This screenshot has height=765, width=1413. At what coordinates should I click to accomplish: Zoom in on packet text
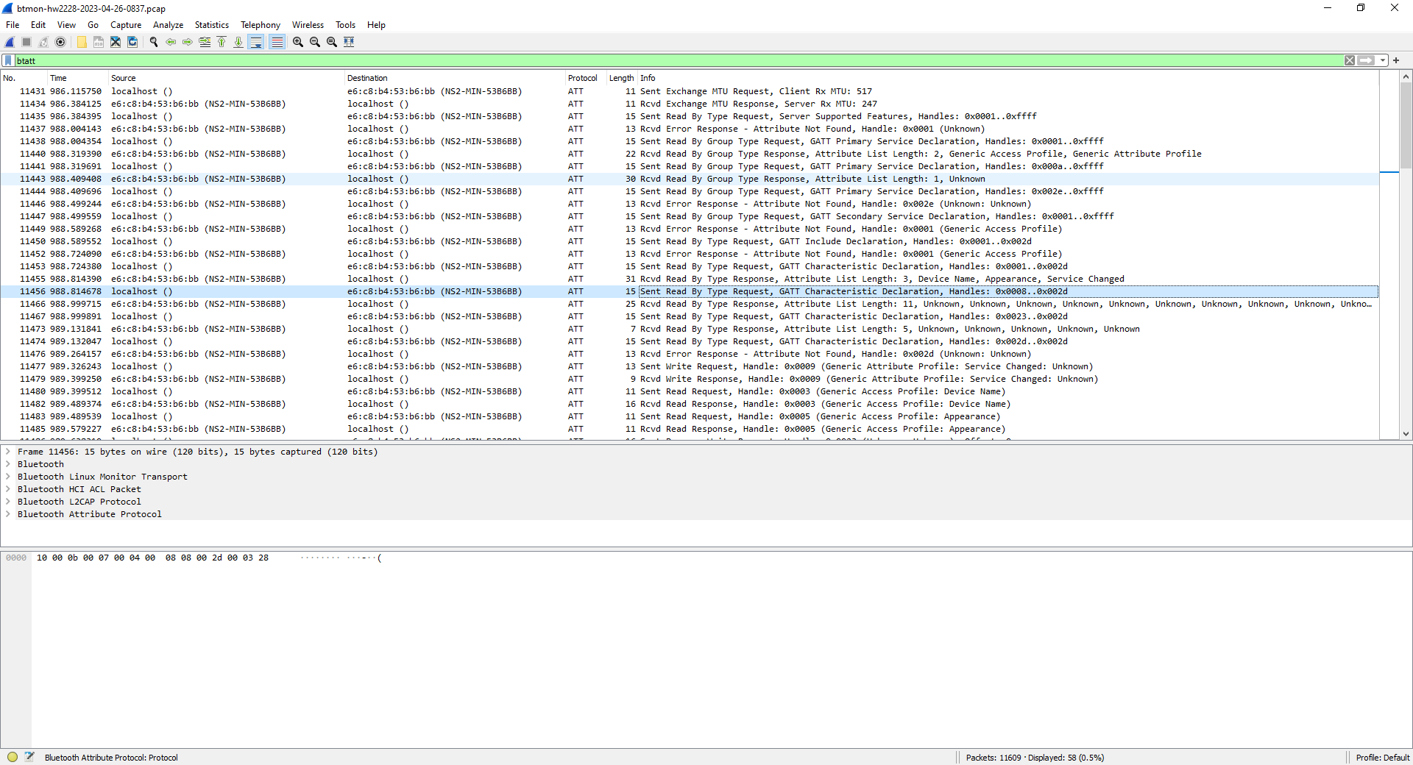pos(298,42)
